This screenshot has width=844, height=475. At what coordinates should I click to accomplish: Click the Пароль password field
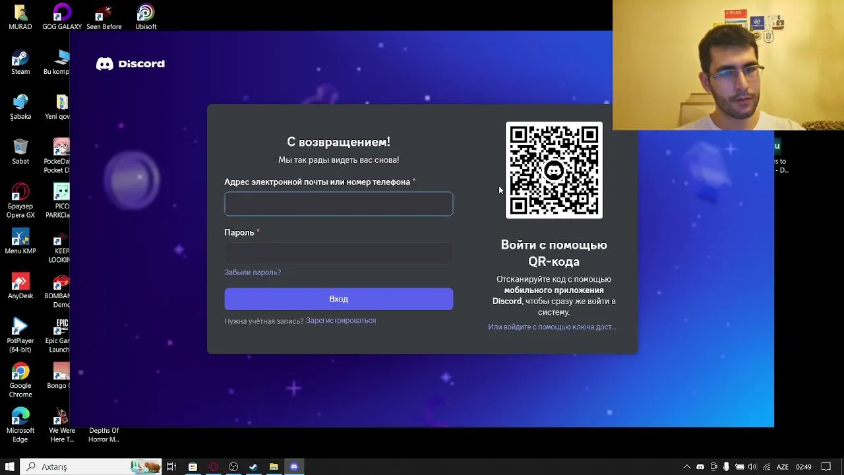(339, 254)
